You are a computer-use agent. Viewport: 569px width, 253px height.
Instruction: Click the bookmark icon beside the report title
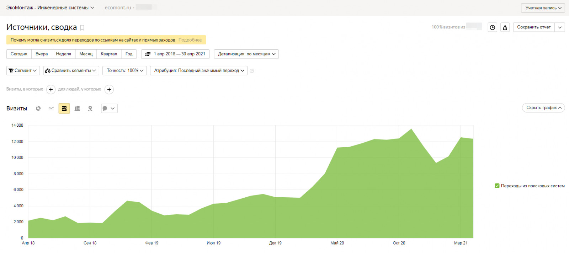(x=82, y=28)
